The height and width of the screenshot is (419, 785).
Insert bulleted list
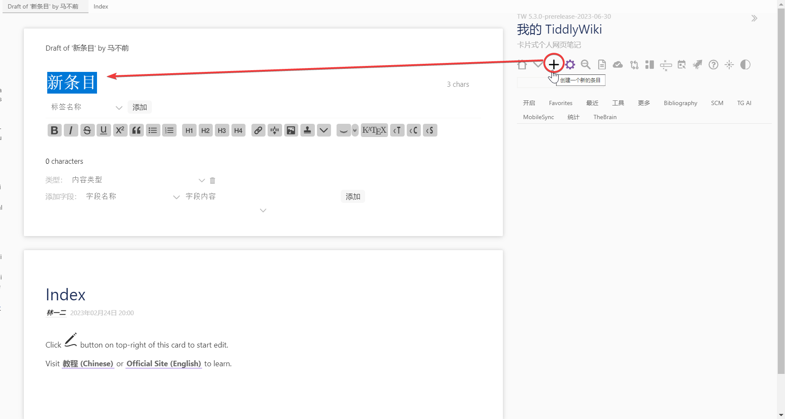click(153, 130)
